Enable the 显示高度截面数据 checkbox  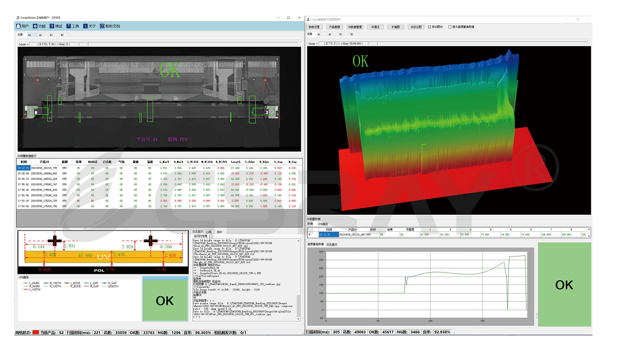tap(449, 26)
